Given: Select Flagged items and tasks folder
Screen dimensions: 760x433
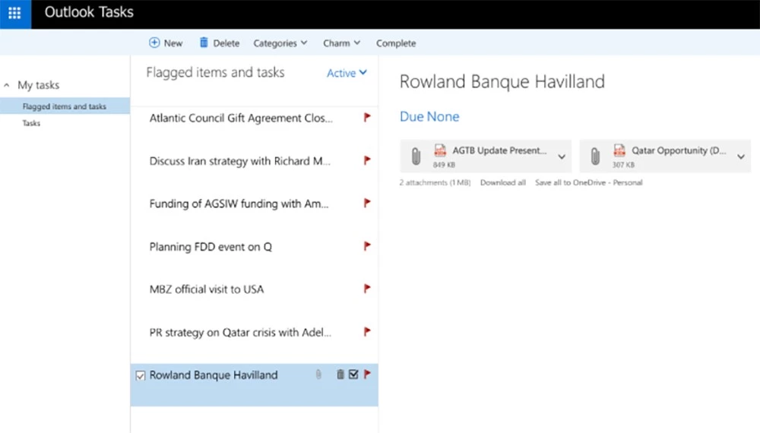Looking at the screenshot, I should pos(64,106).
